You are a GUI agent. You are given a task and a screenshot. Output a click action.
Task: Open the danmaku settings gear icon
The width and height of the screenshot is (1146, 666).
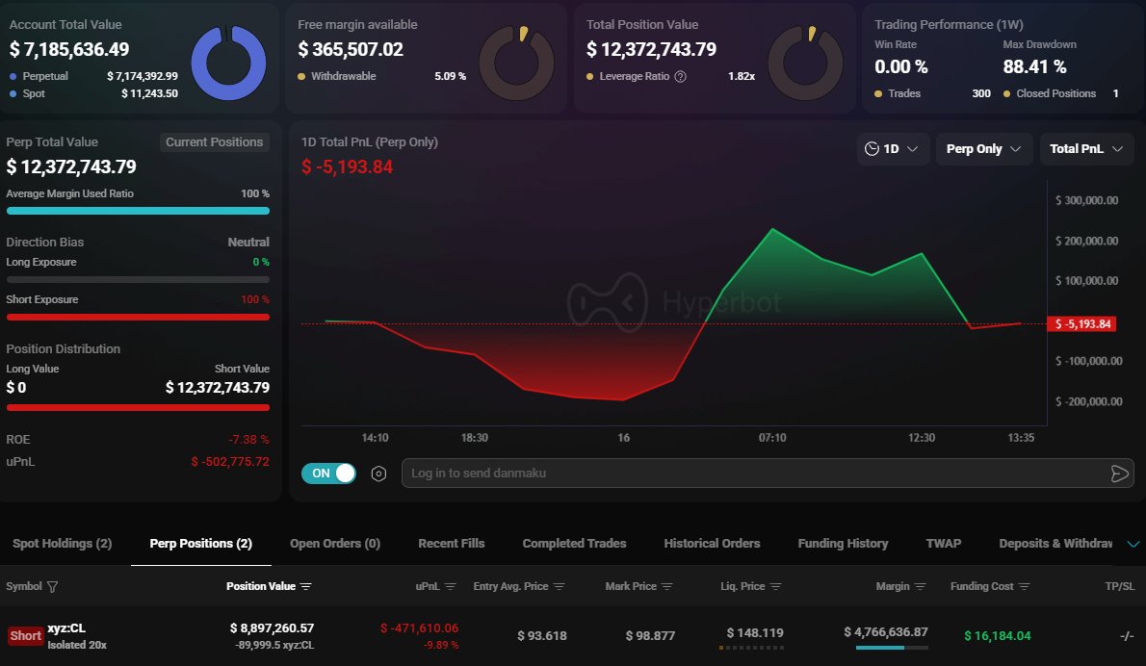point(378,473)
